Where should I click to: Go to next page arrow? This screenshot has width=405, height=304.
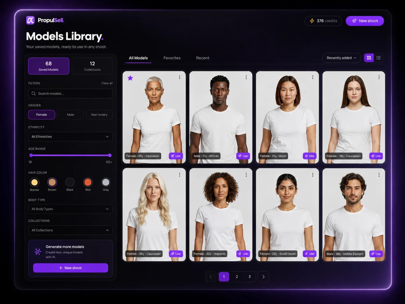(263, 277)
